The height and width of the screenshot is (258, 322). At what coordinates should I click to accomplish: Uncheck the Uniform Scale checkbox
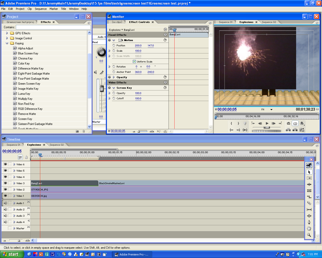coord(134,61)
